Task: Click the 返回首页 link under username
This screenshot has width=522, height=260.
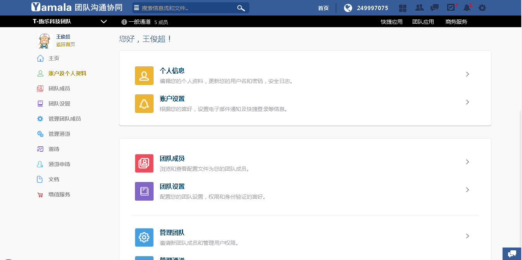Action: click(x=66, y=45)
